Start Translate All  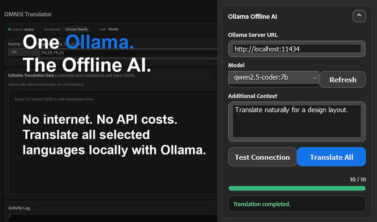[331, 157]
